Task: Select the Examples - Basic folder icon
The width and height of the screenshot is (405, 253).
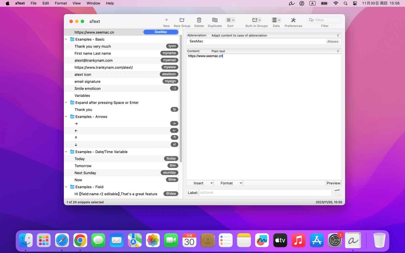Action: 72,39
